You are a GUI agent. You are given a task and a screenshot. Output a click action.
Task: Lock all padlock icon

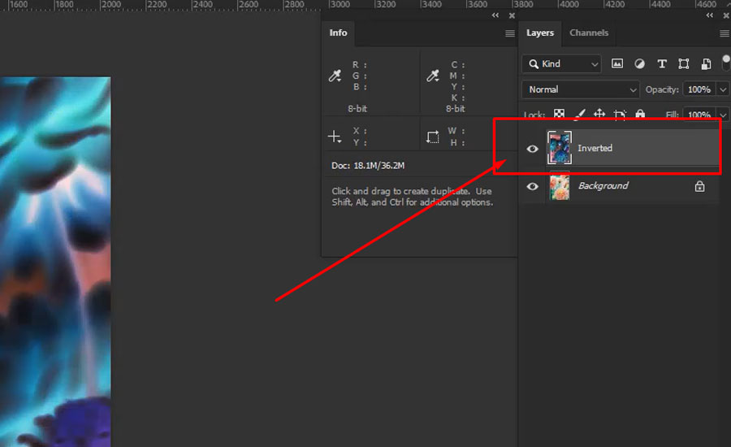640,114
